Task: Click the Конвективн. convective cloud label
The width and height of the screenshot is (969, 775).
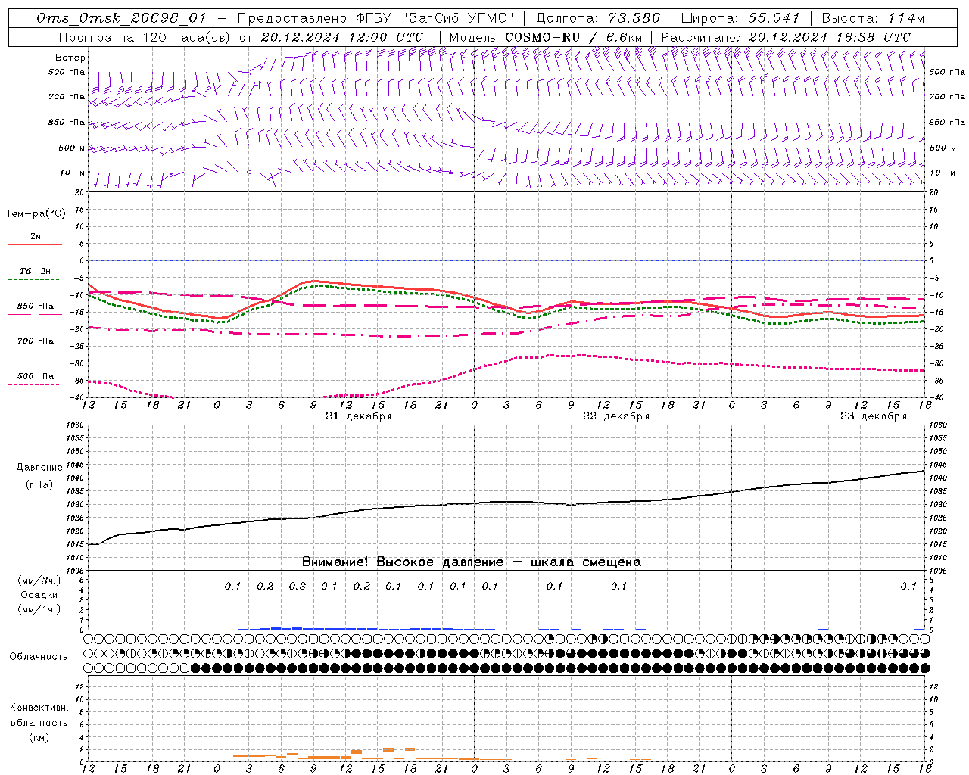Action: [x=39, y=708]
